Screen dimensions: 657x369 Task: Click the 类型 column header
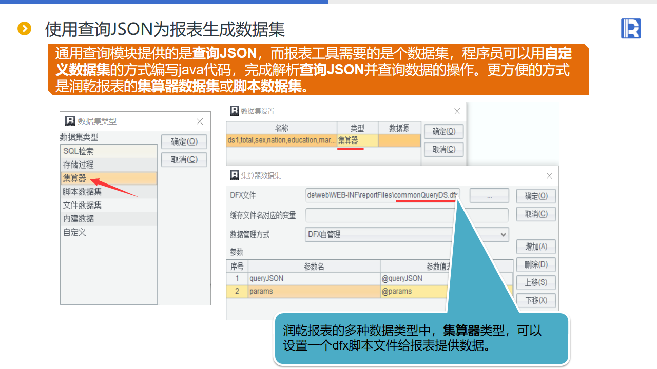[357, 128]
